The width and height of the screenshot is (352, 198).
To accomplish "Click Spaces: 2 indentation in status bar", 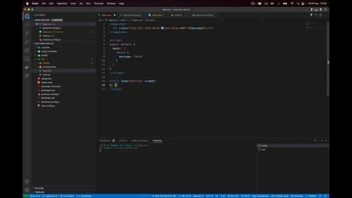I will click(x=198, y=196).
